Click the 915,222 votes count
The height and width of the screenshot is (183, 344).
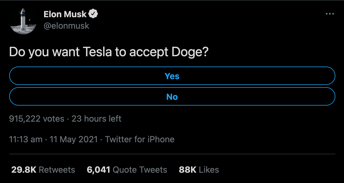pyautogui.click(x=37, y=119)
